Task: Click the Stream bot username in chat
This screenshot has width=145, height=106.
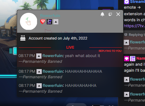Action: click(137, 2)
